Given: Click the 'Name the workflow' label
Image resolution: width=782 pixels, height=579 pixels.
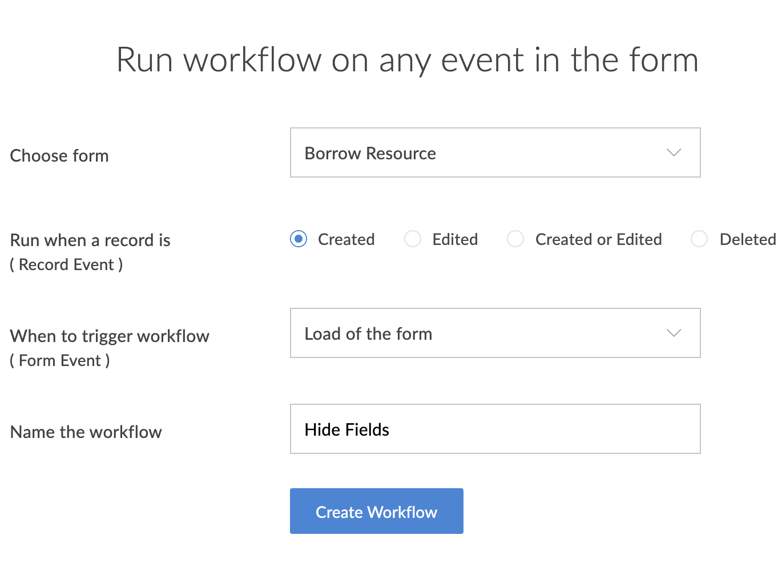Looking at the screenshot, I should pyautogui.click(x=86, y=432).
